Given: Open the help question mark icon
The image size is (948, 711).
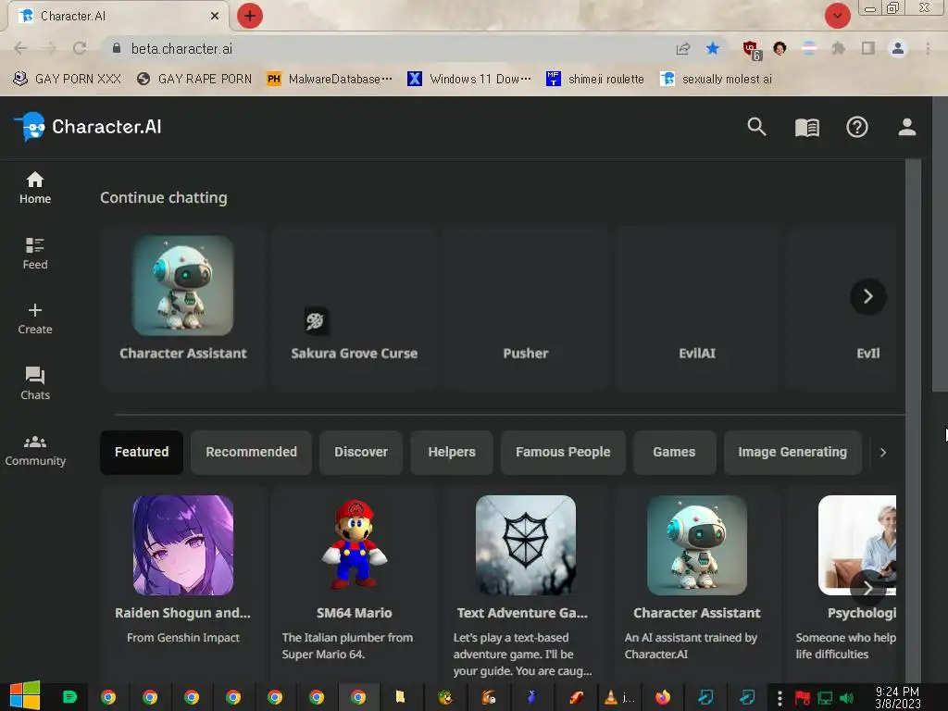Looking at the screenshot, I should coord(856,127).
